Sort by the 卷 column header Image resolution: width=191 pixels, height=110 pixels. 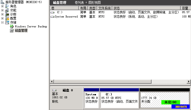point(64,8)
